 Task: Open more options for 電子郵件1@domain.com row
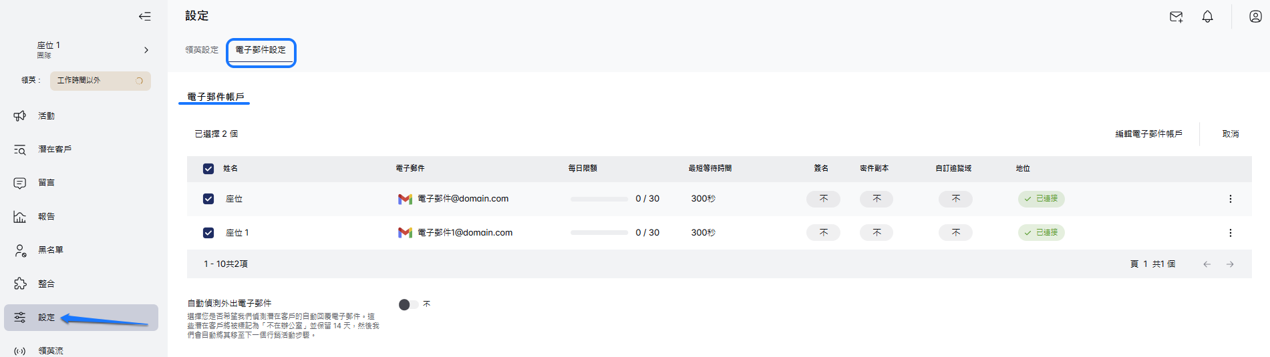(x=1230, y=233)
